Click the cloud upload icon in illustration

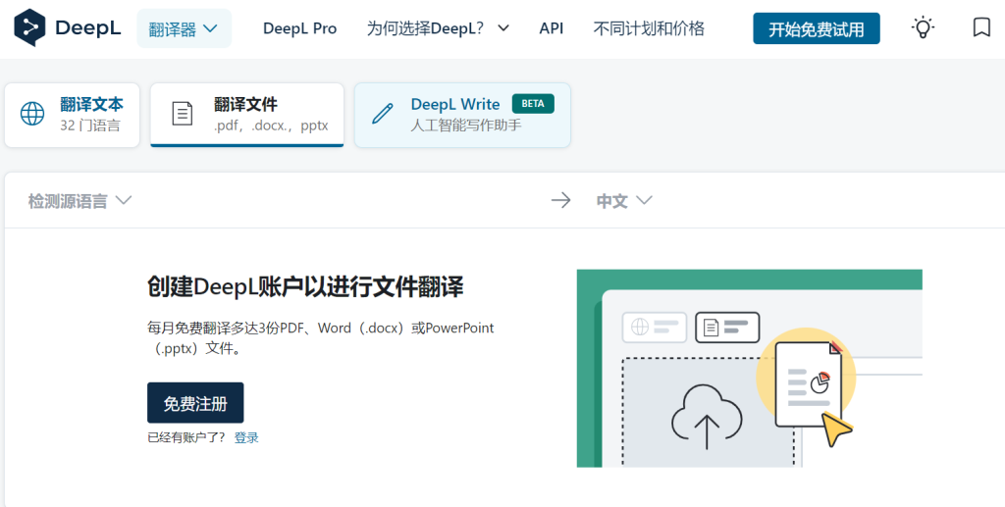[707, 417]
